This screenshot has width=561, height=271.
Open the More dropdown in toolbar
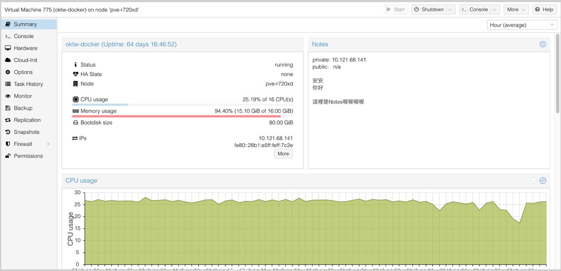point(516,10)
